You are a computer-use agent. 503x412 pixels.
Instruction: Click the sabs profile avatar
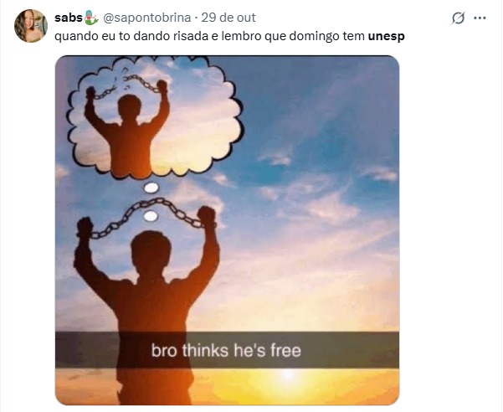[31, 26]
